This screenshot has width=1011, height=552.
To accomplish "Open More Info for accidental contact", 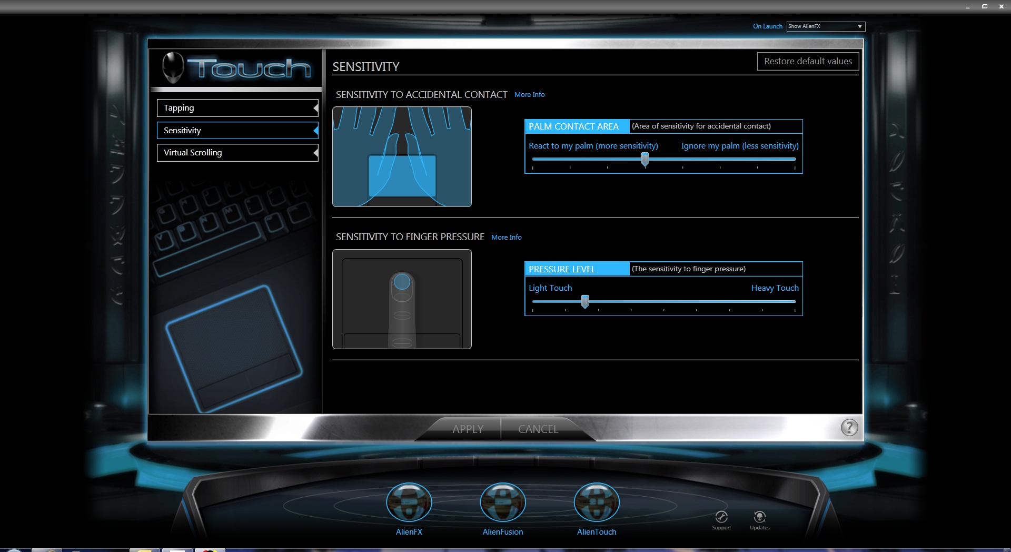I will (529, 95).
